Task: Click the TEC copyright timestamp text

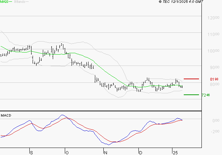Action: (x=181, y=2)
